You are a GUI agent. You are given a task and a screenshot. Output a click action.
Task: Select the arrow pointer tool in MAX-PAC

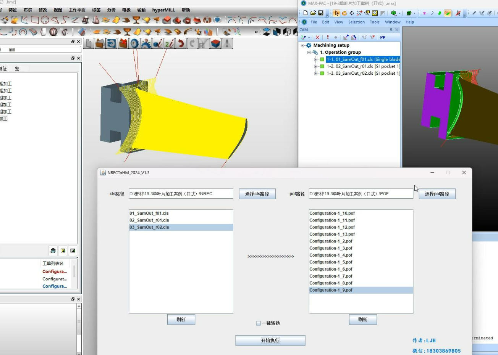336,13
